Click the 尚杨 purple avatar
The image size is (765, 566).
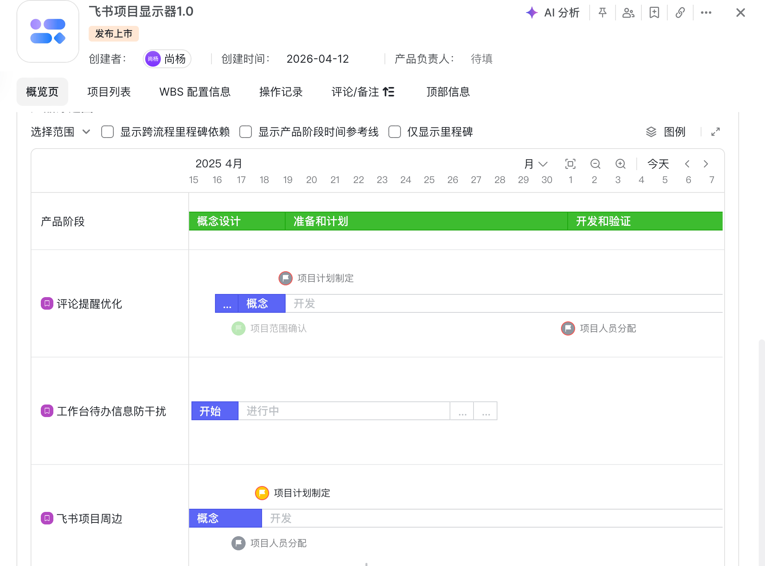coord(153,59)
